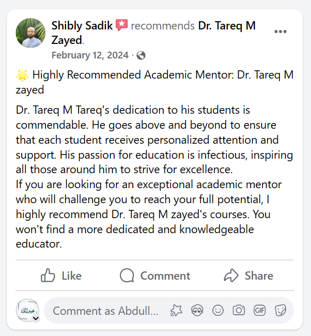The image size is (311, 336).
Task: Open the GIF picker in comment box
Action: coord(259,310)
